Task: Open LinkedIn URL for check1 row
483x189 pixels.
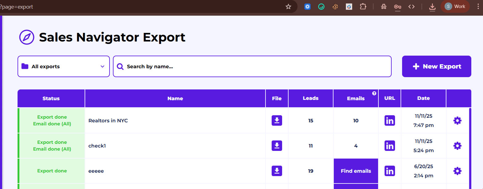Action: click(390, 146)
